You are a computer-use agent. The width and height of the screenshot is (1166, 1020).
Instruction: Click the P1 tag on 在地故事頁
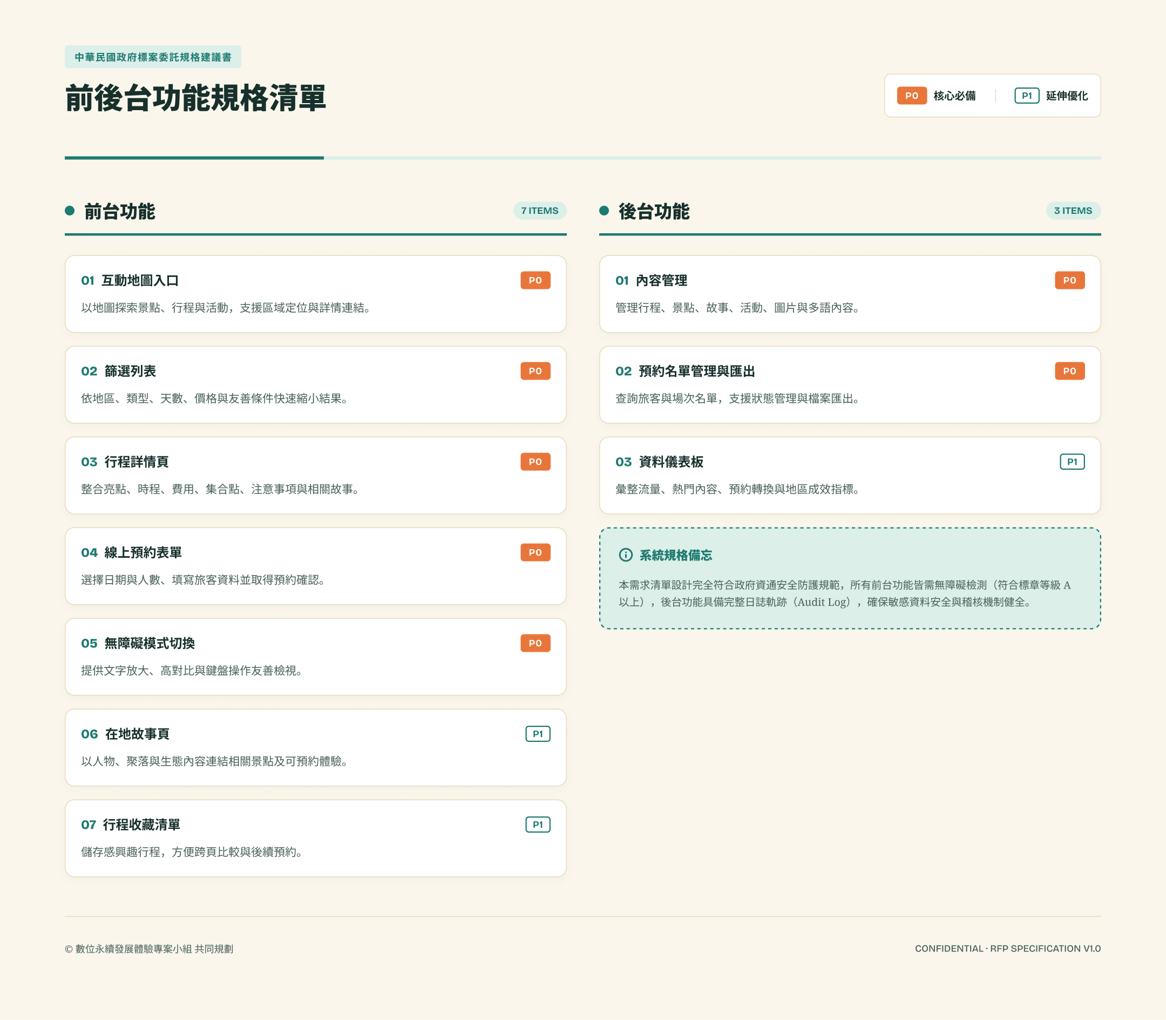(538, 734)
